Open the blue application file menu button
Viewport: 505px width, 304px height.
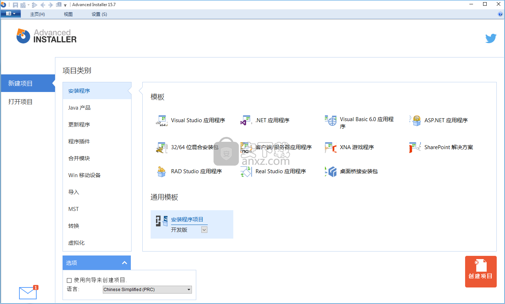11,14
